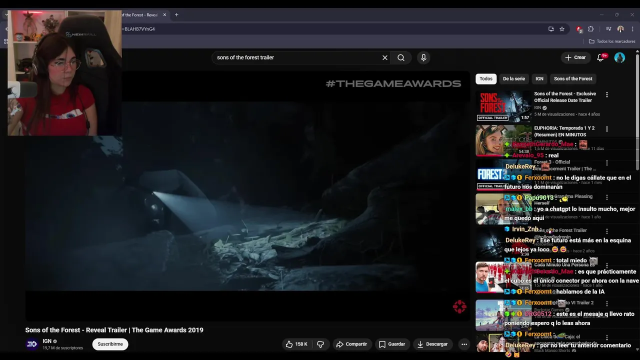Viewport: 640px width, 360px height.
Task: Open options for hollowfiedronin's Forest Trailer
Action: point(607,231)
